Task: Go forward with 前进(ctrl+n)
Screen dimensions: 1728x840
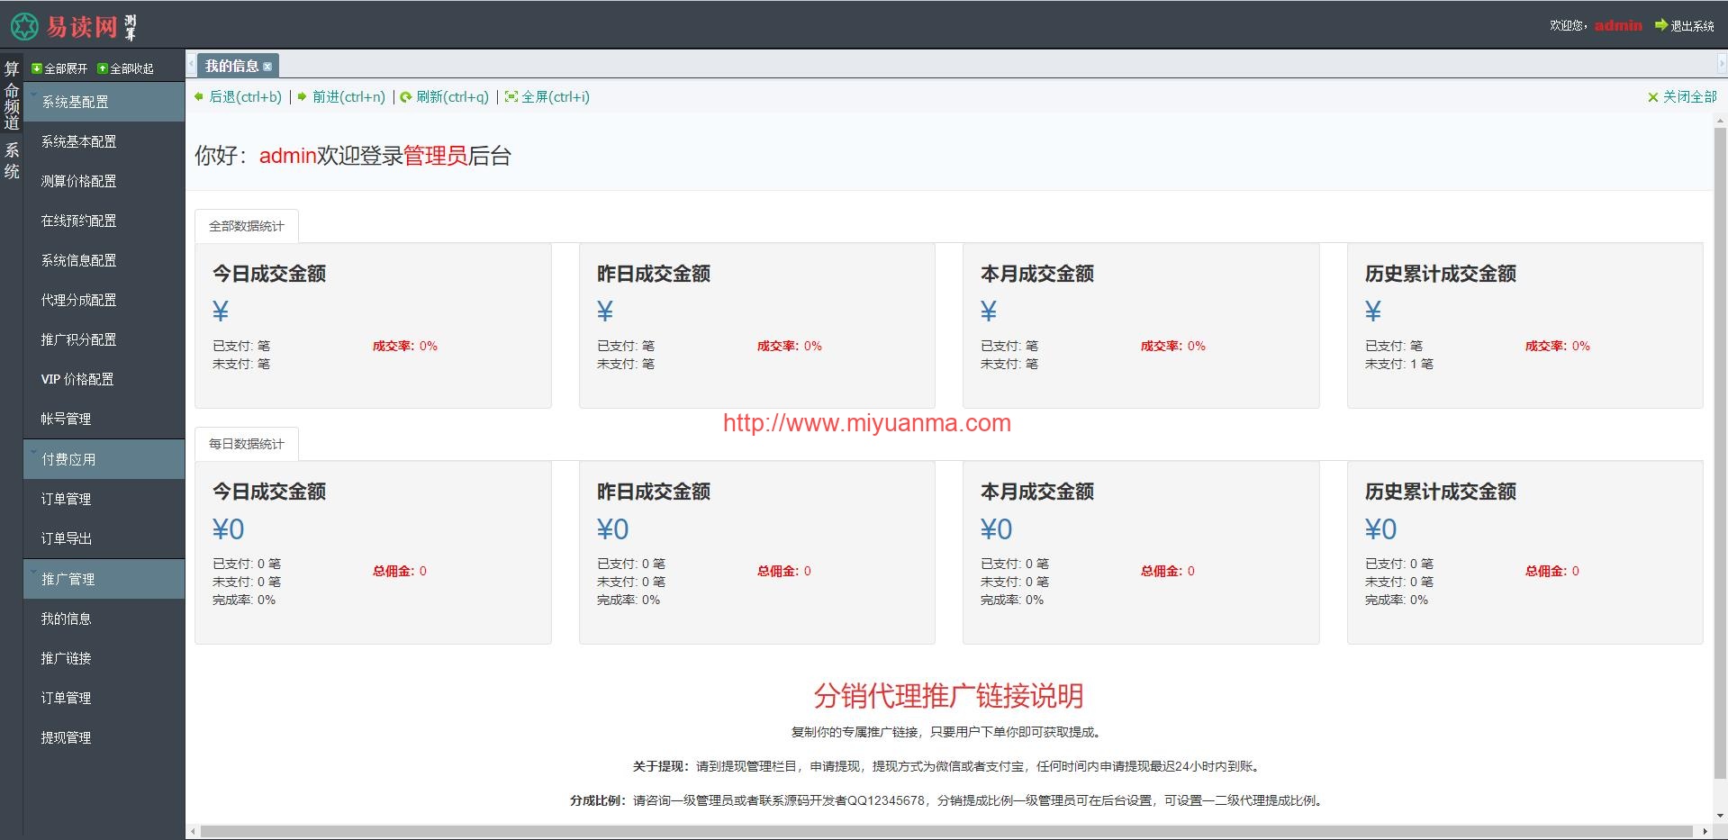Action: point(341,97)
